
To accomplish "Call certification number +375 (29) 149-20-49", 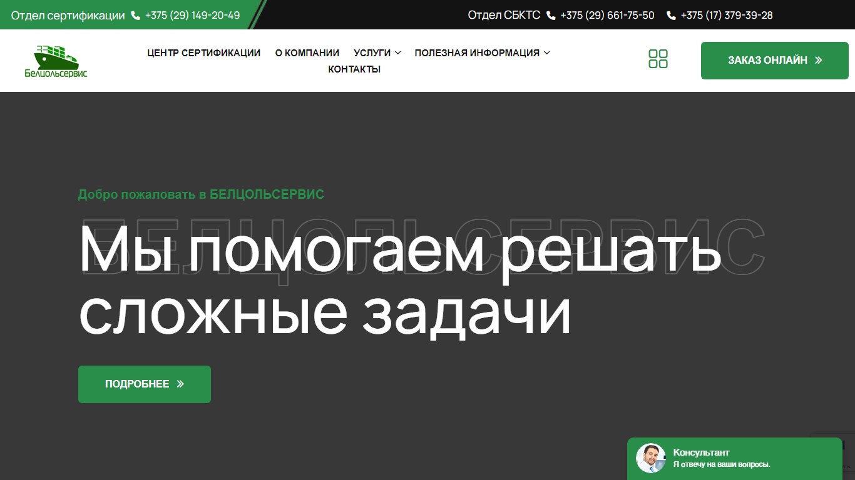I will click(x=192, y=16).
